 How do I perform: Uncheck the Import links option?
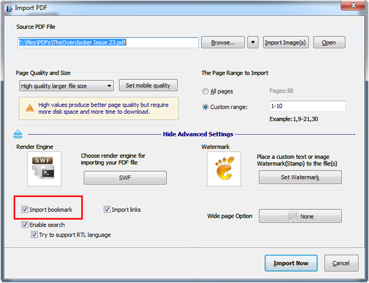point(107,210)
